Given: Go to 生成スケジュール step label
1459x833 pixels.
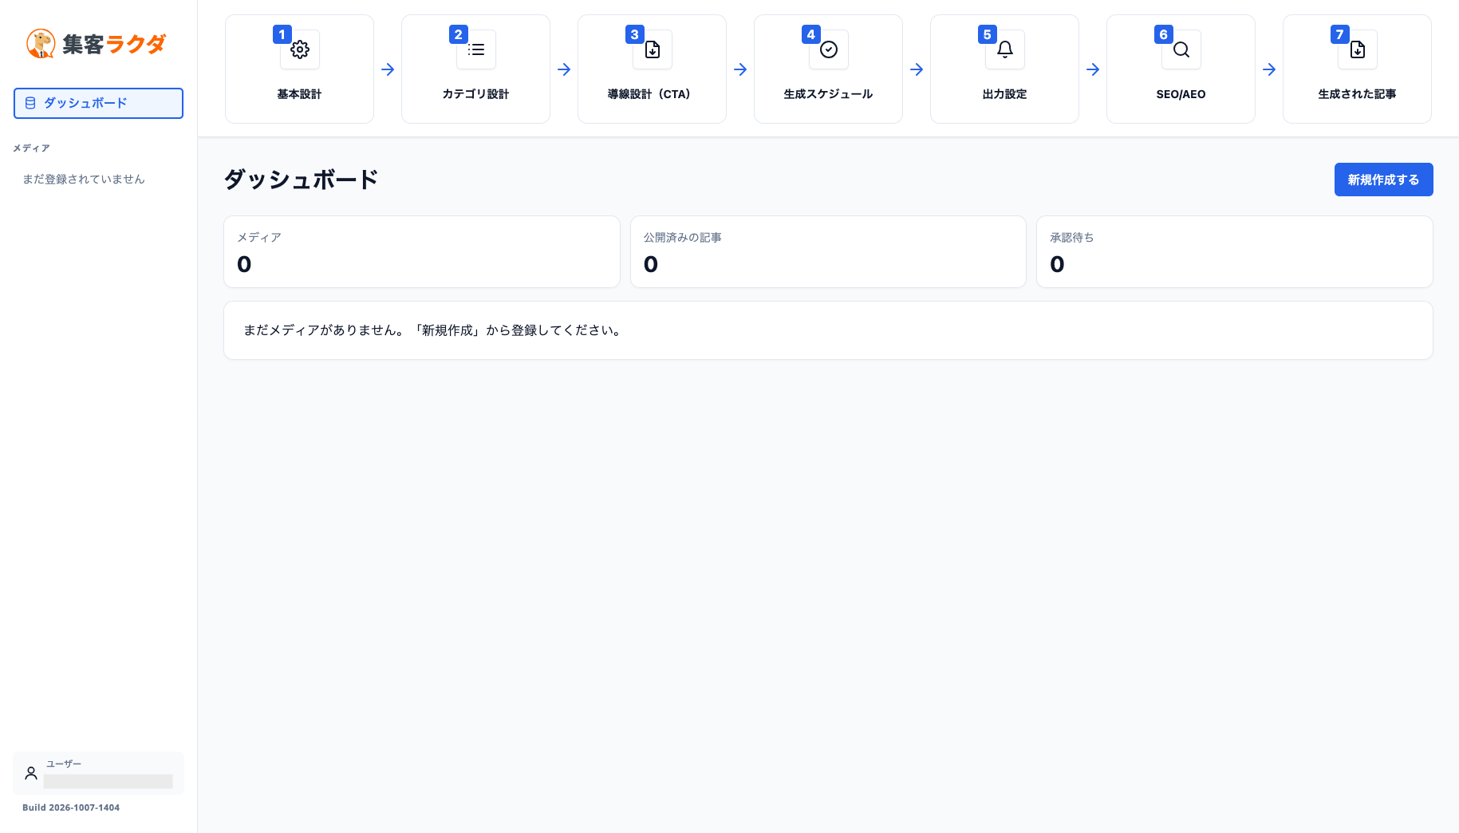Looking at the screenshot, I should point(828,94).
